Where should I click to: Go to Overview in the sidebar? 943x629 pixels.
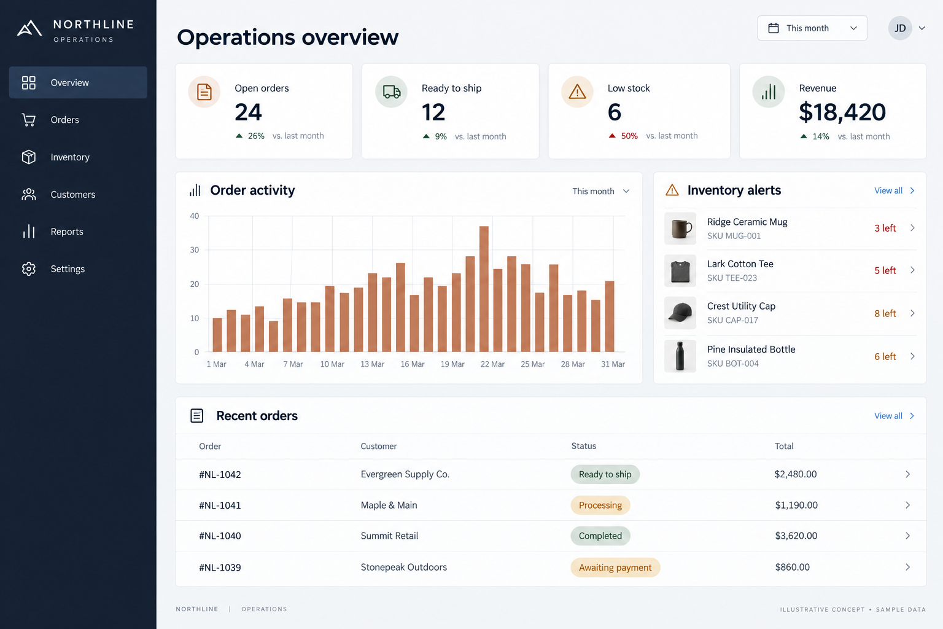click(x=78, y=82)
